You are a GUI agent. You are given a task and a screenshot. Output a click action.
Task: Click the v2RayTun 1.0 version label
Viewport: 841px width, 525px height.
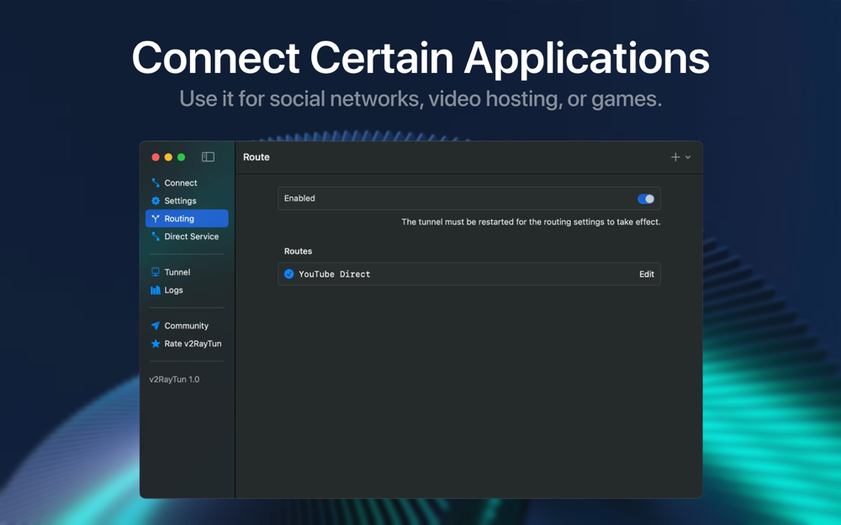pyautogui.click(x=174, y=380)
